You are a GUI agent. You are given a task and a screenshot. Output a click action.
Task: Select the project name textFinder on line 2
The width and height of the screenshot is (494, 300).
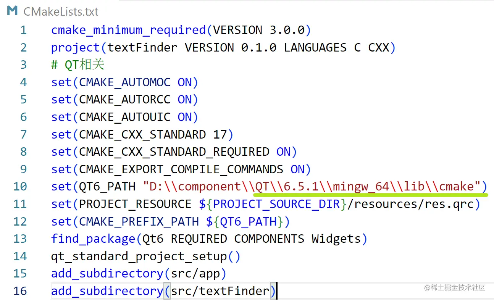tap(141, 47)
